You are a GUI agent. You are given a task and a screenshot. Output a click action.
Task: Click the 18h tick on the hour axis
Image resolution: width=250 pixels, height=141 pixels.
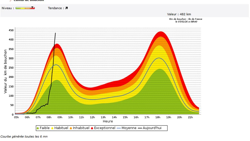pyautogui.click(x=158, y=117)
